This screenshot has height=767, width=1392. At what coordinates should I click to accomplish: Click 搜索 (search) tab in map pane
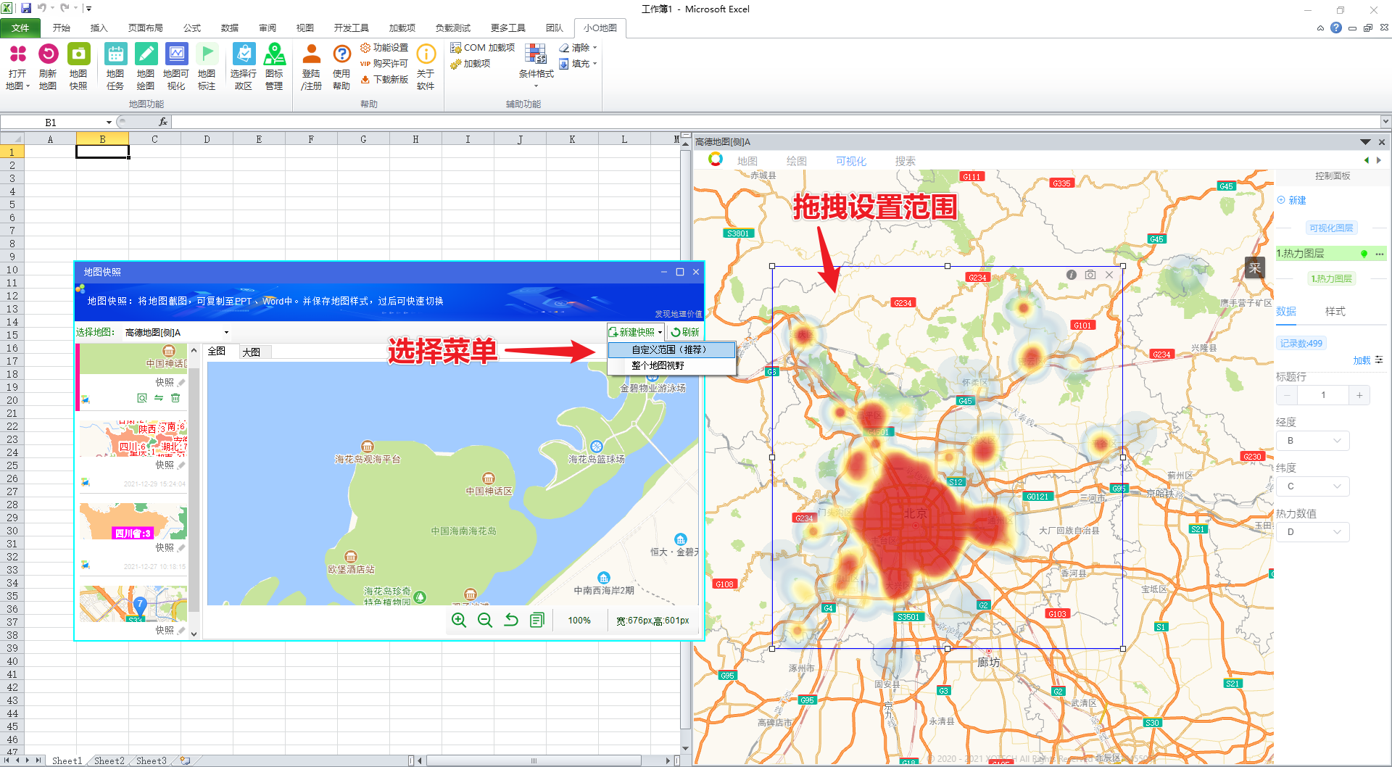pos(905,161)
